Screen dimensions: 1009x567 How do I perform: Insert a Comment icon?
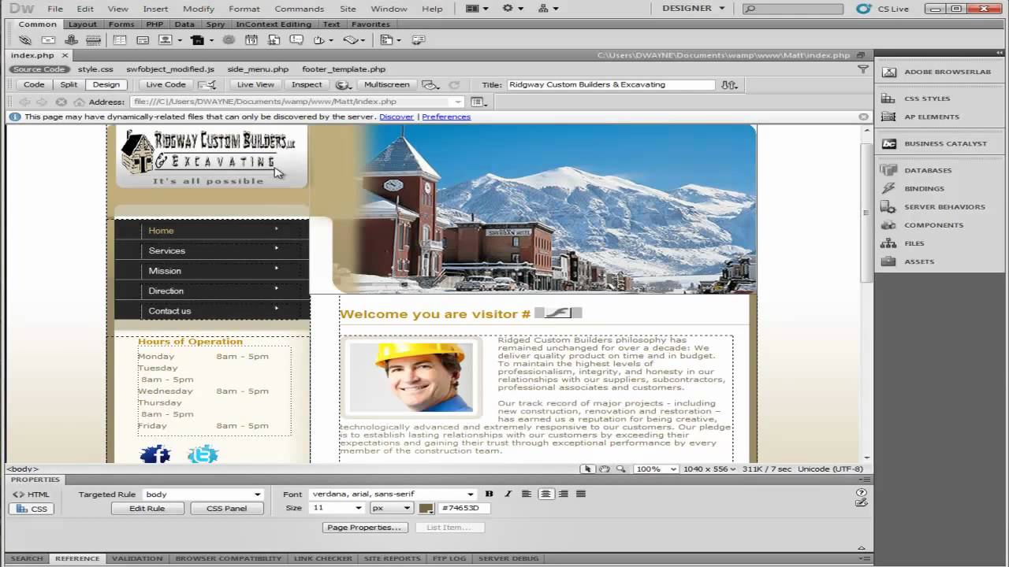click(296, 39)
